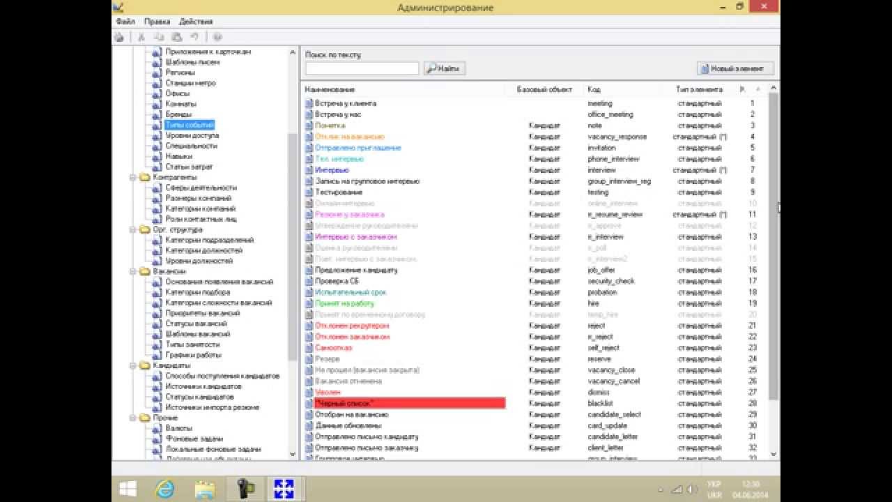Click the list icon beside 'Регионы' in the tree
Screen dimensions: 892x502
(x=157, y=73)
